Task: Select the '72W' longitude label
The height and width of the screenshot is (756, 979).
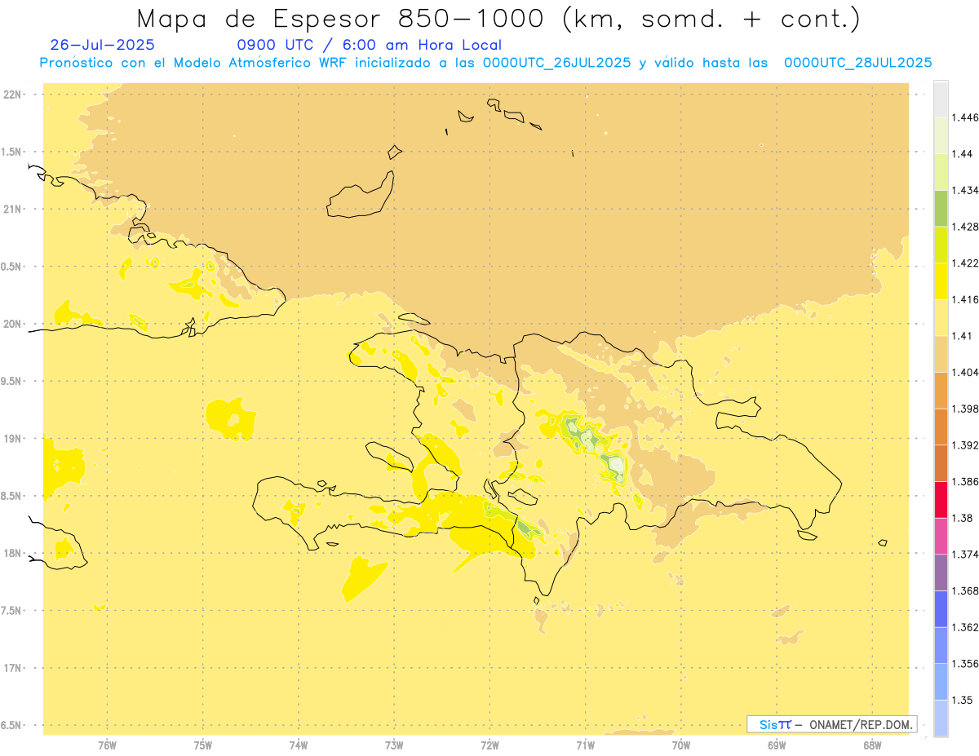Action: tap(489, 745)
